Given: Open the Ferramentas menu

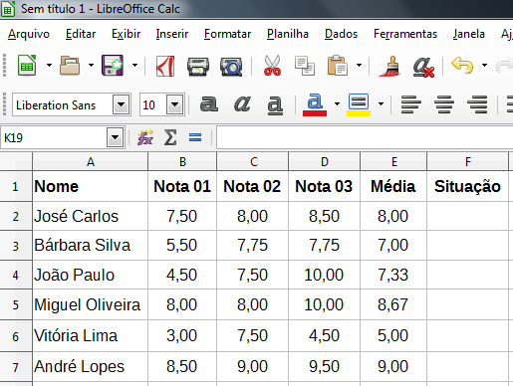Looking at the screenshot, I should pyautogui.click(x=405, y=34).
